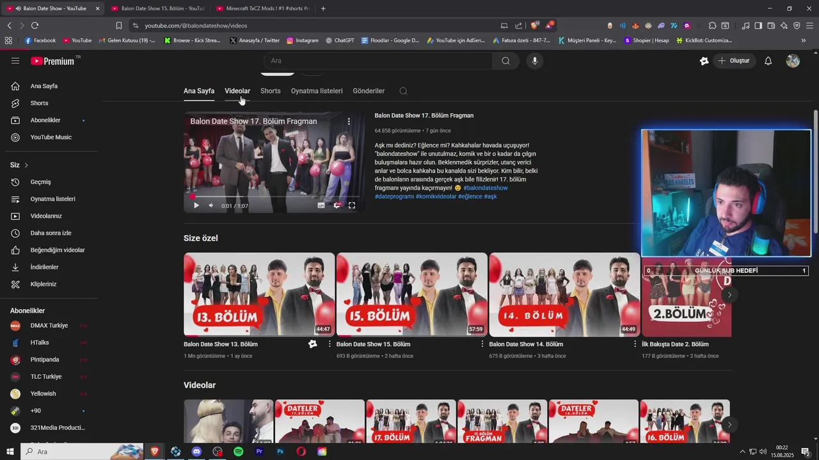This screenshot has width=819, height=460.
Task: Open options menu for Balon Date Show 14. Bölüm
Action: [x=635, y=344]
